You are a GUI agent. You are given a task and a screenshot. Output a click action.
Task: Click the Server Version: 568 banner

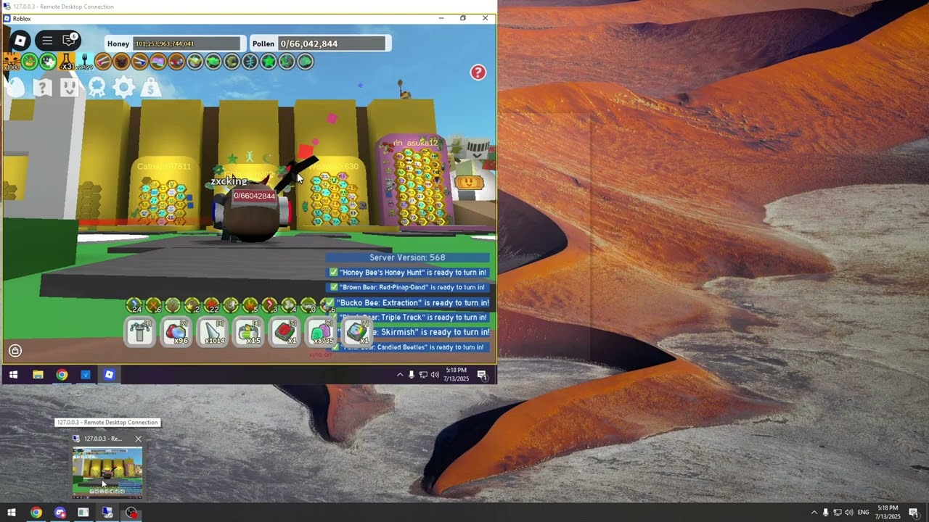[x=407, y=257]
